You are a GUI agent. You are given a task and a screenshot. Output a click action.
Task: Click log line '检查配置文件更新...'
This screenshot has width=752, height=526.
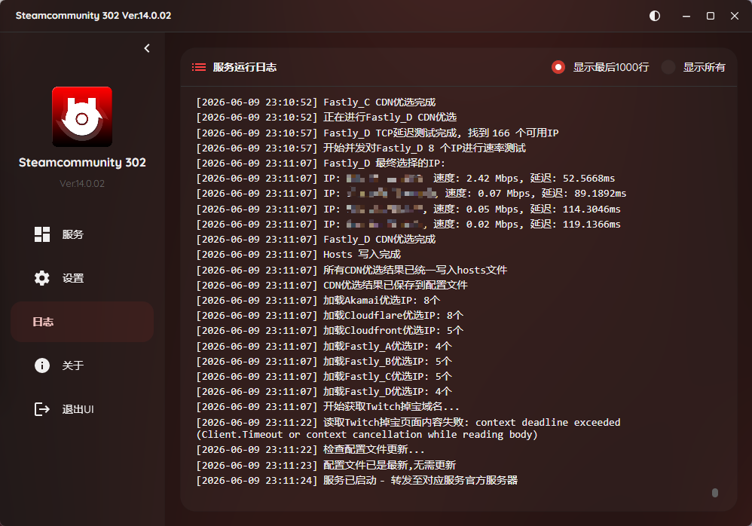point(310,449)
